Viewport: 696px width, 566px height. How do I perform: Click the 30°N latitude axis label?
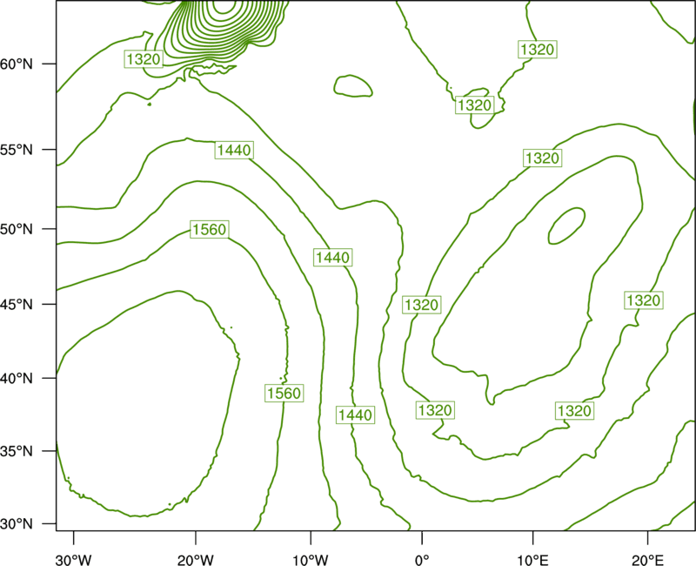point(17,524)
